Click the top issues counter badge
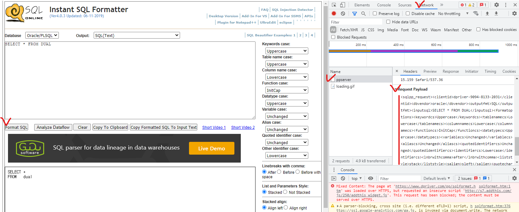Screen dimensions: 519x212 [483, 5]
